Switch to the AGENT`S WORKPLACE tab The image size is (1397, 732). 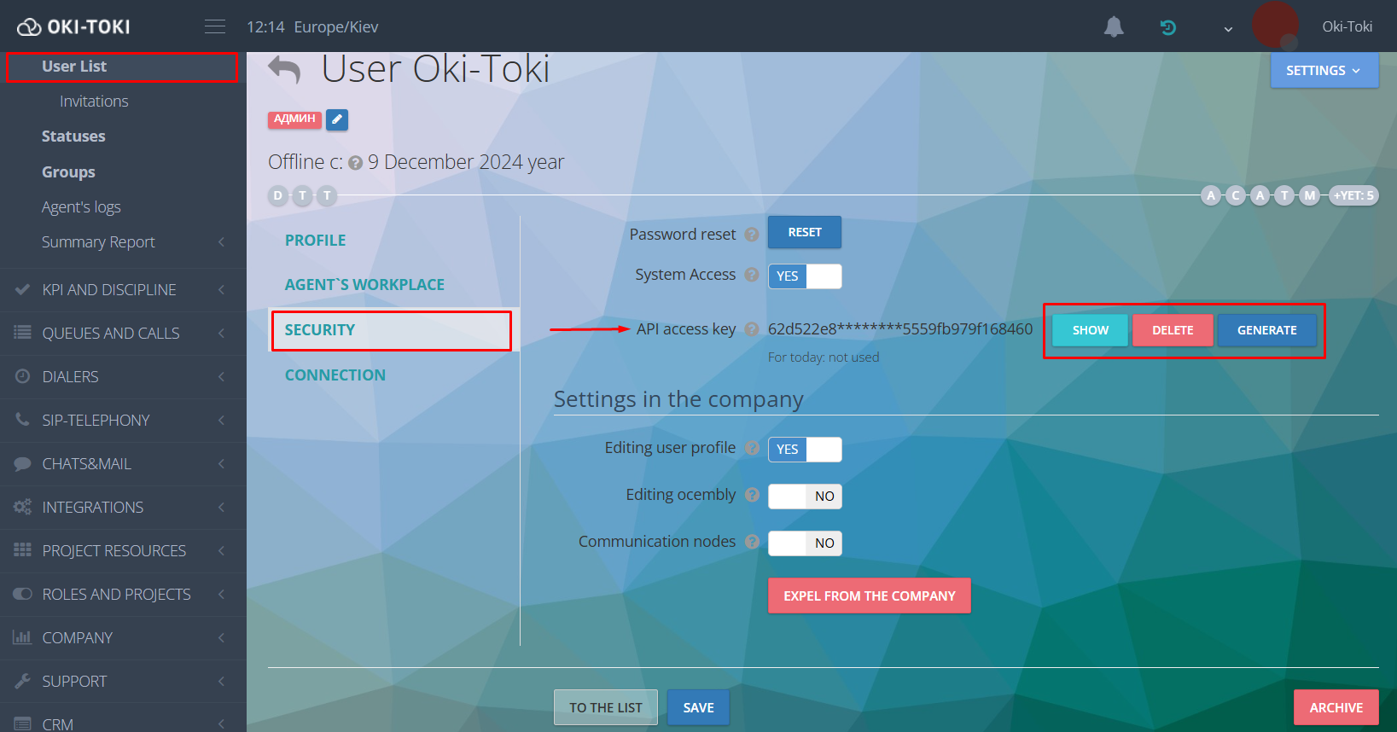tap(364, 285)
